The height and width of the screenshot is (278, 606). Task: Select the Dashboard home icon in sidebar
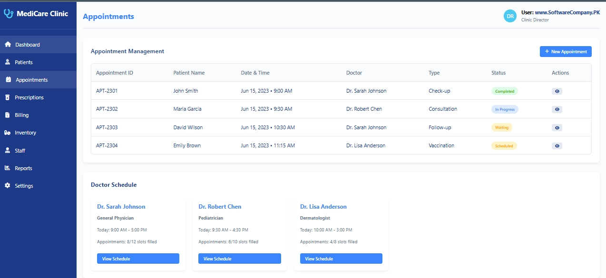[8, 44]
